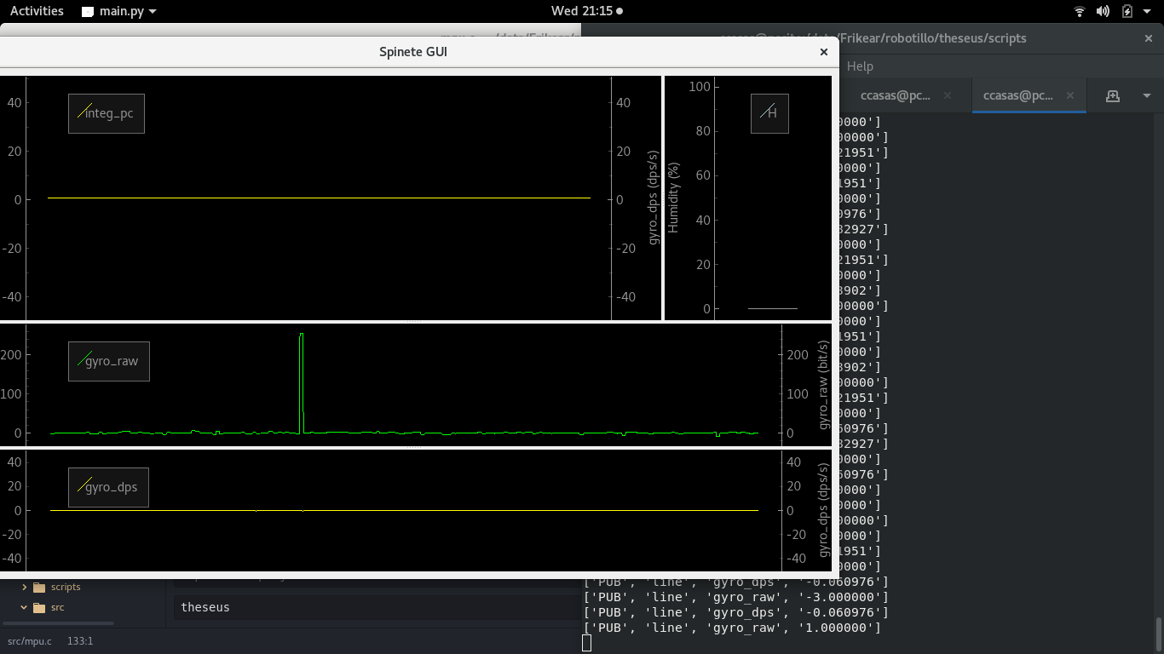
Task: Click the battery status icon
Action: tap(1127, 11)
